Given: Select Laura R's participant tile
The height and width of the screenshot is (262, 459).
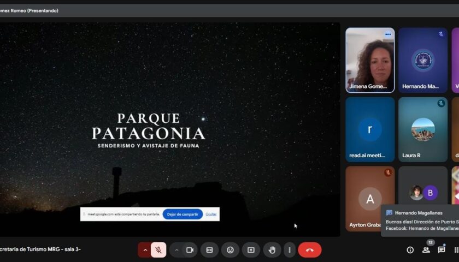Looking at the screenshot, I should pyautogui.click(x=422, y=129).
